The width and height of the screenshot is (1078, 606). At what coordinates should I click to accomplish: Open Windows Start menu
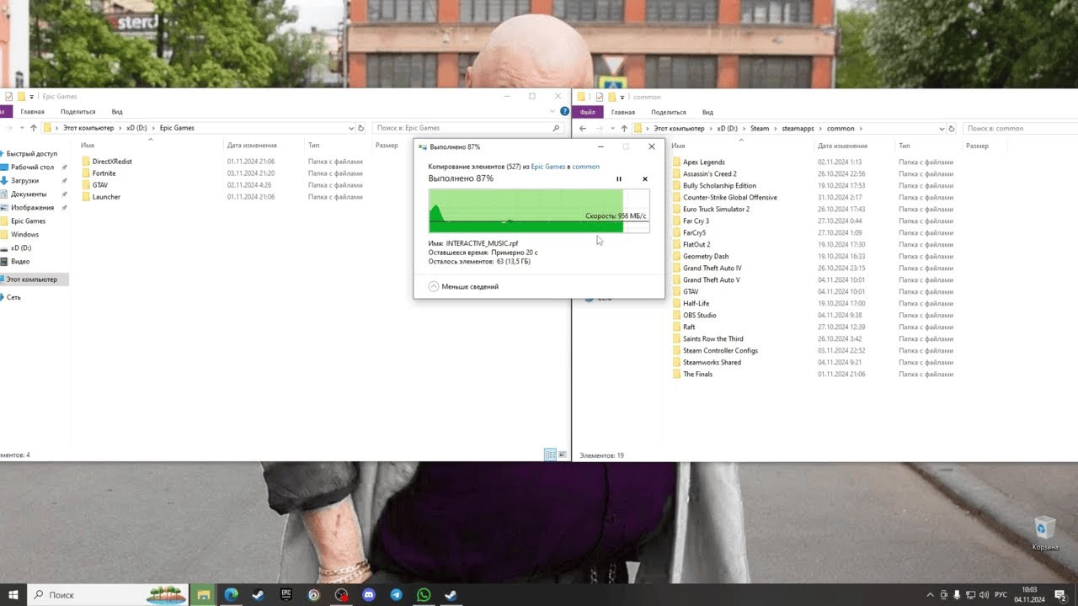(x=13, y=594)
